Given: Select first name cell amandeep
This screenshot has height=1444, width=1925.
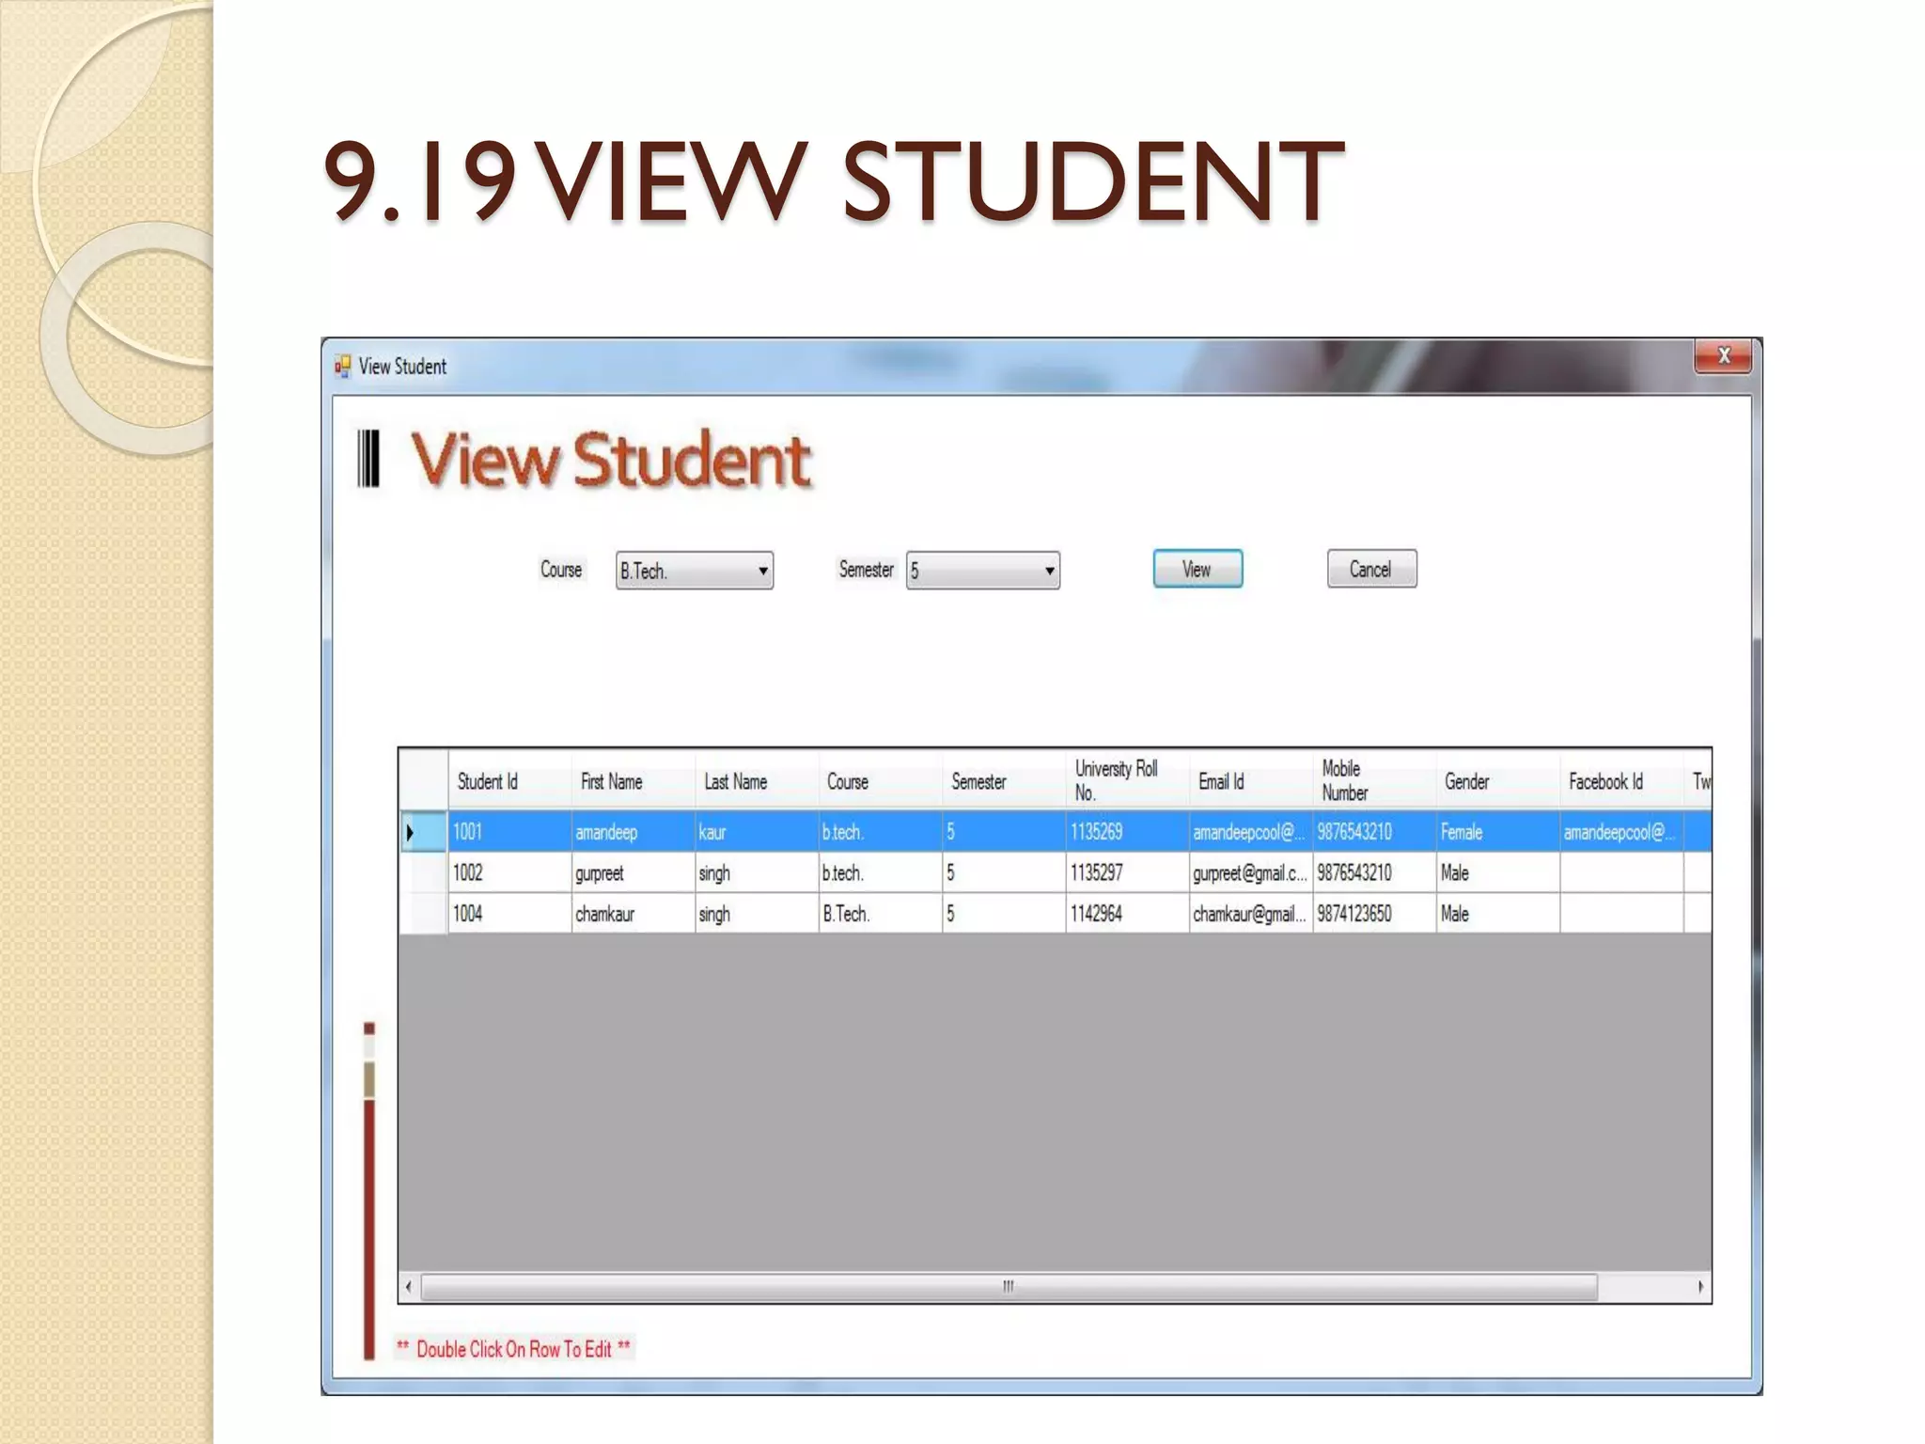Looking at the screenshot, I should 634,832.
